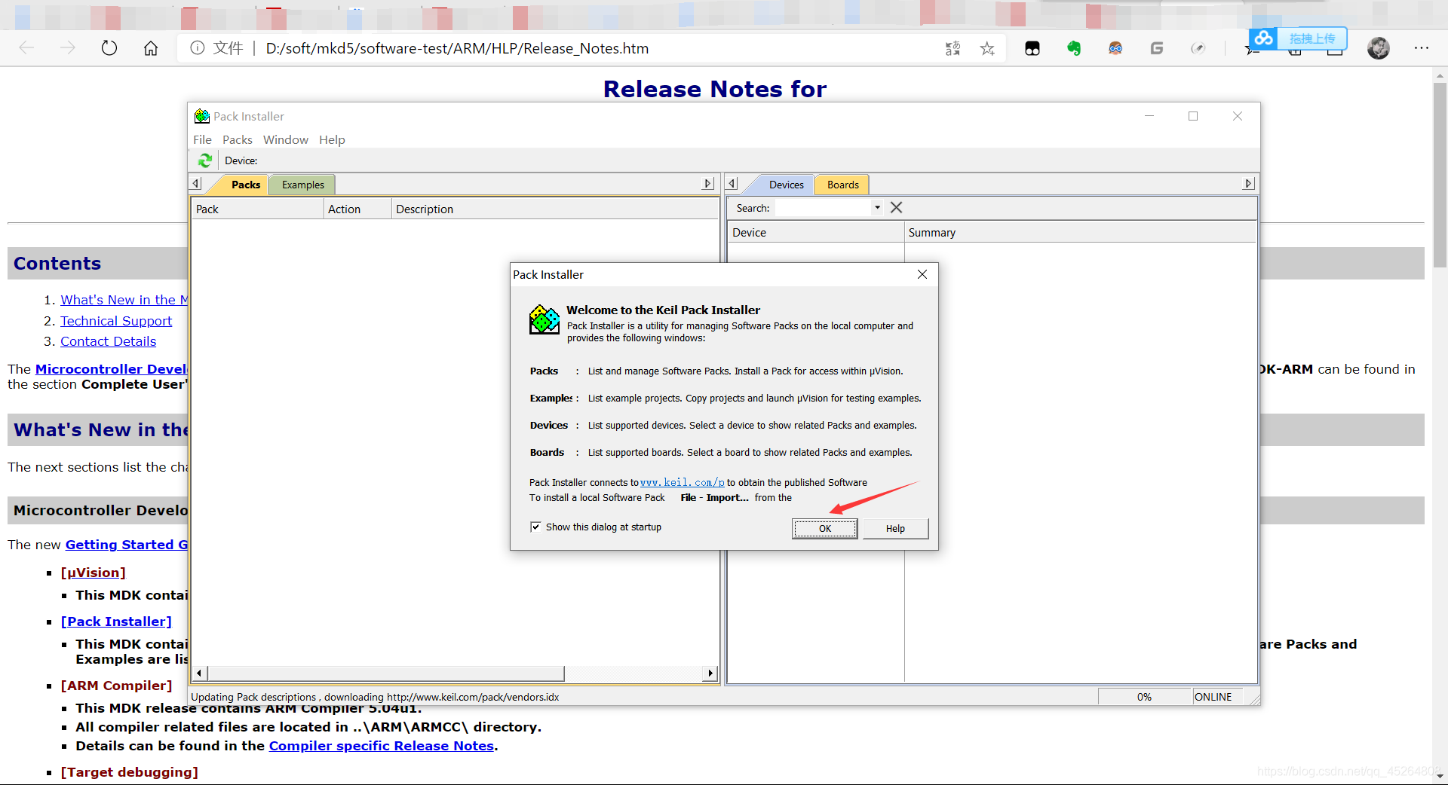
Task: Click packs pane scrollbar right arrow
Action: (x=710, y=673)
